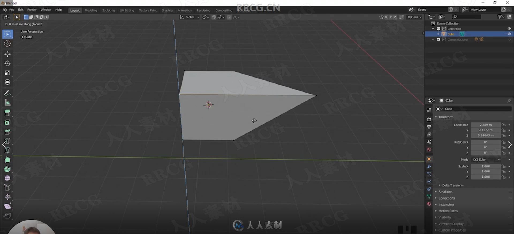Select the Loop Cut tool
Image resolution: width=514 pixels, height=234 pixels.
7,141
